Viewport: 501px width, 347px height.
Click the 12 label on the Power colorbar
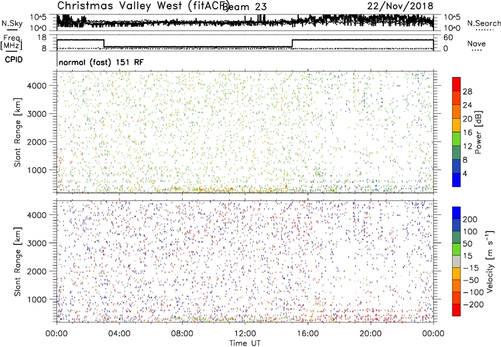pos(467,147)
